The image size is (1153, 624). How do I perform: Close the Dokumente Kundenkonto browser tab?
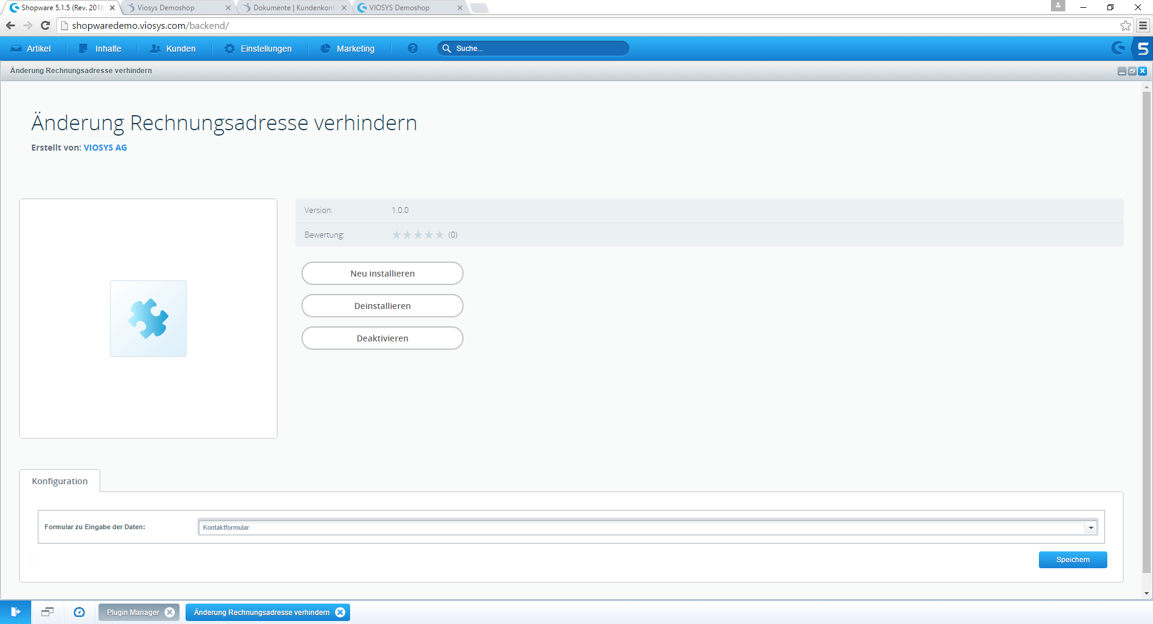344,8
